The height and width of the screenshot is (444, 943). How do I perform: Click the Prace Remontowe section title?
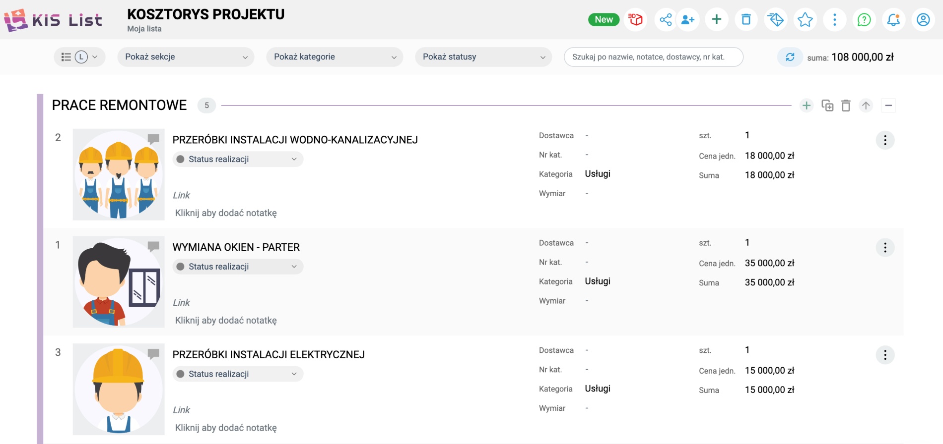pyautogui.click(x=119, y=105)
